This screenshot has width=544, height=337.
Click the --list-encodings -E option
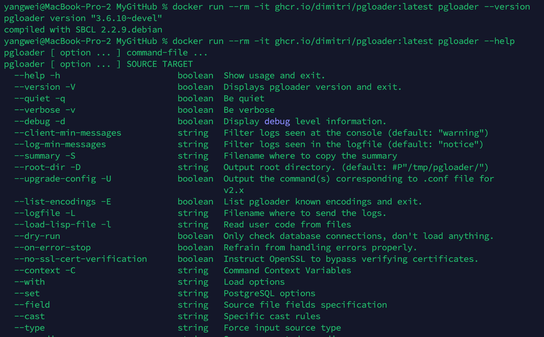point(62,202)
